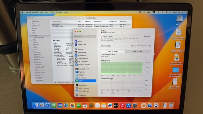Open Users & Groups settings
The image size is (203, 114).
point(83,91)
